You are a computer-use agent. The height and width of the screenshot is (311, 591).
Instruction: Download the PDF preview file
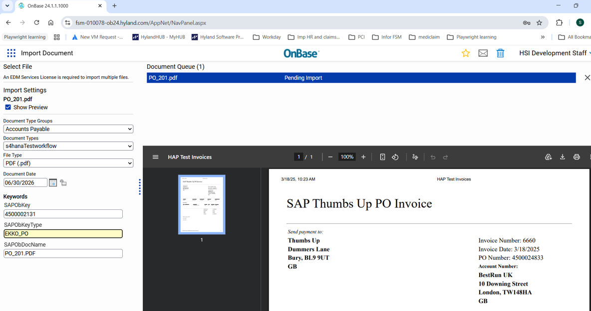563,157
